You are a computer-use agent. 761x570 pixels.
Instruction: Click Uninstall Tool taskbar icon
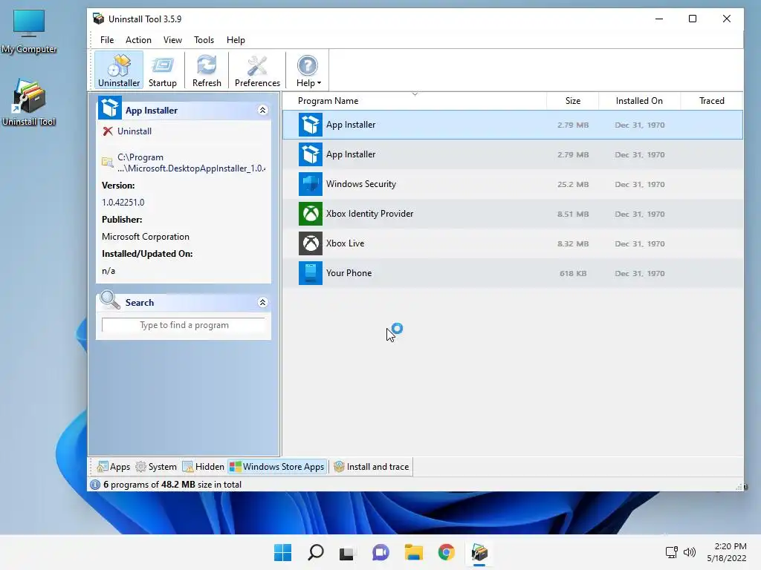point(479,552)
